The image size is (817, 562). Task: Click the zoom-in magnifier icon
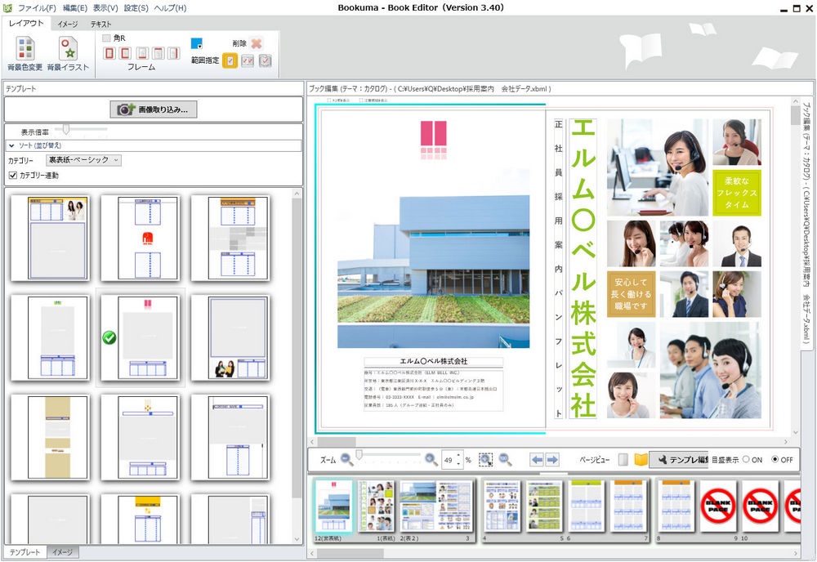click(x=431, y=460)
